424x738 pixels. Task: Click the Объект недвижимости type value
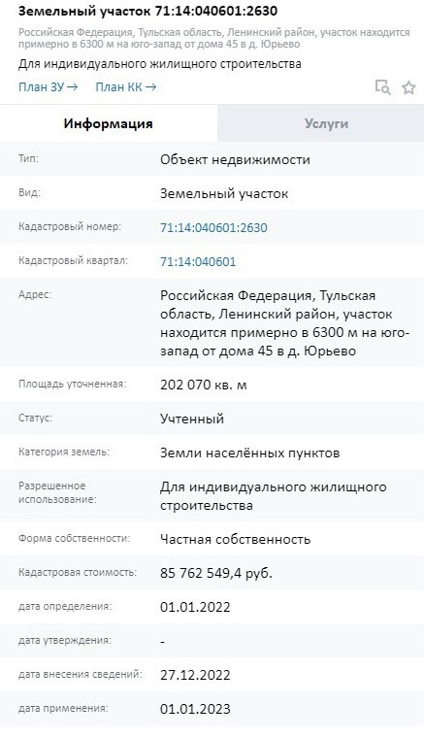(x=235, y=159)
